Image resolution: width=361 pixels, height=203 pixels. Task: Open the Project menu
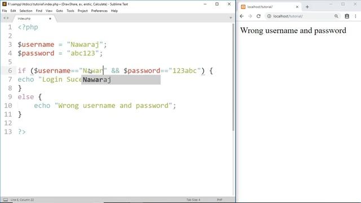[82, 11]
